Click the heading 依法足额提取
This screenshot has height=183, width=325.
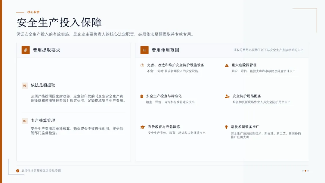click(x=43, y=85)
